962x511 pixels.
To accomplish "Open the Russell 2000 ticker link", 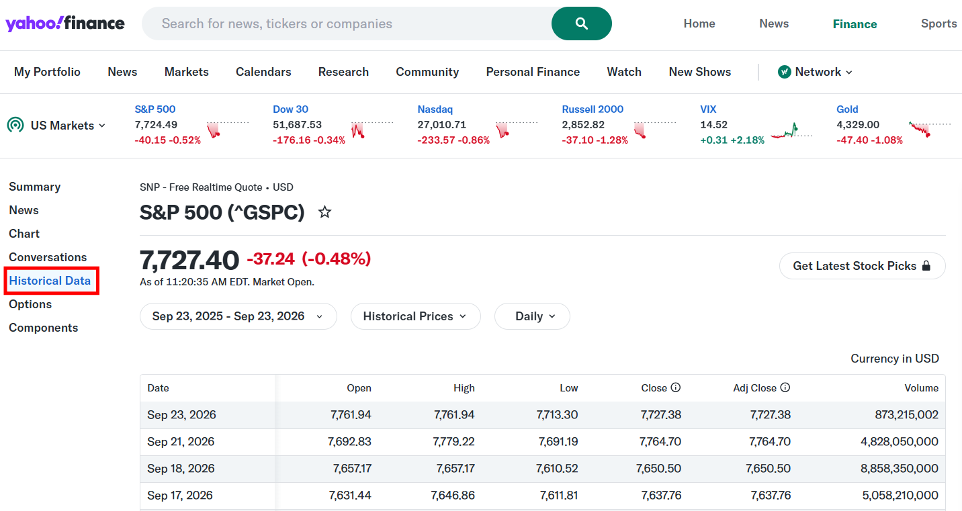I will (x=593, y=109).
